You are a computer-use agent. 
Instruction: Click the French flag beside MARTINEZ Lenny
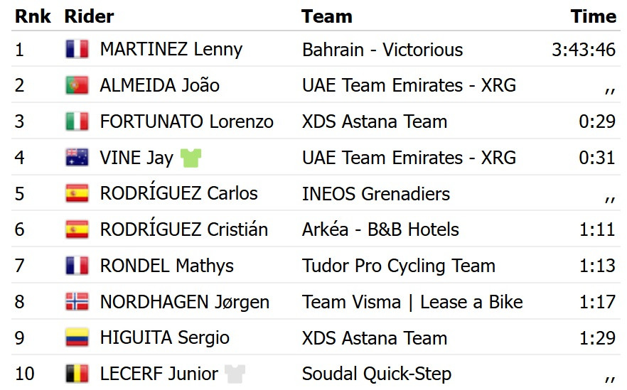tap(76, 49)
